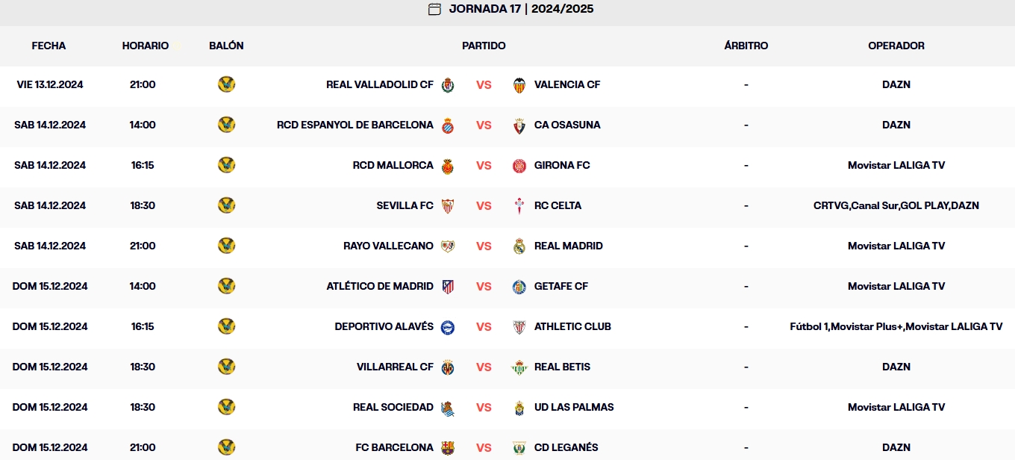This screenshot has width=1015, height=460.
Task: Click the ball icon on the FC Barcelona row
Action: (226, 447)
